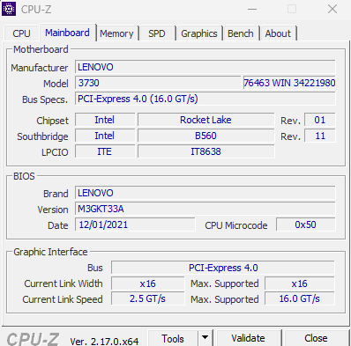The image size is (351, 346).
Task: Select the Current Link Speed 2.5 GT/s
Action: 148,298
